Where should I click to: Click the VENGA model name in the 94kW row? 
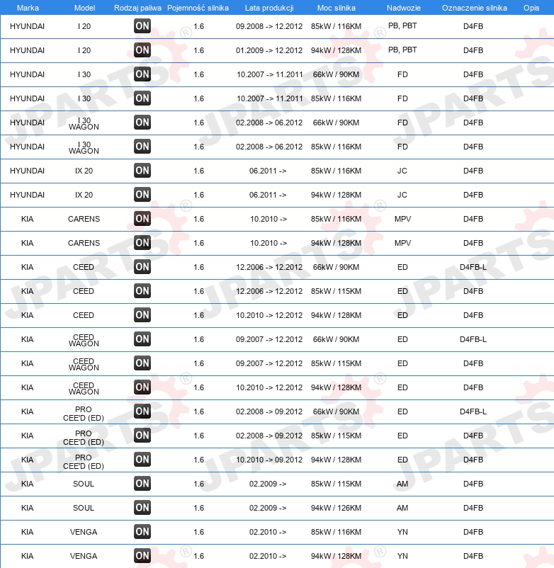[84, 556]
